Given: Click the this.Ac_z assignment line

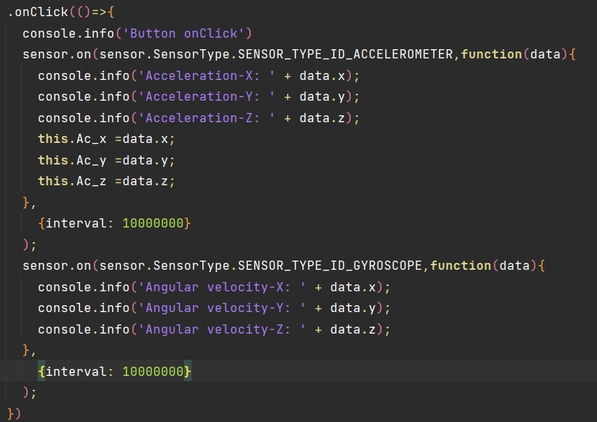Looking at the screenshot, I should [x=106, y=181].
